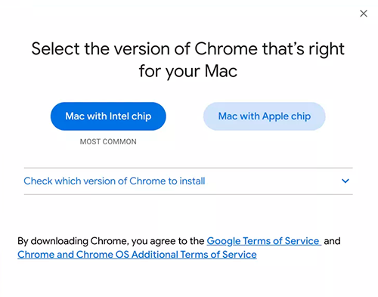This screenshot has height=297, width=378.
Task: Expand the version check chevron arrow
Action: click(345, 181)
